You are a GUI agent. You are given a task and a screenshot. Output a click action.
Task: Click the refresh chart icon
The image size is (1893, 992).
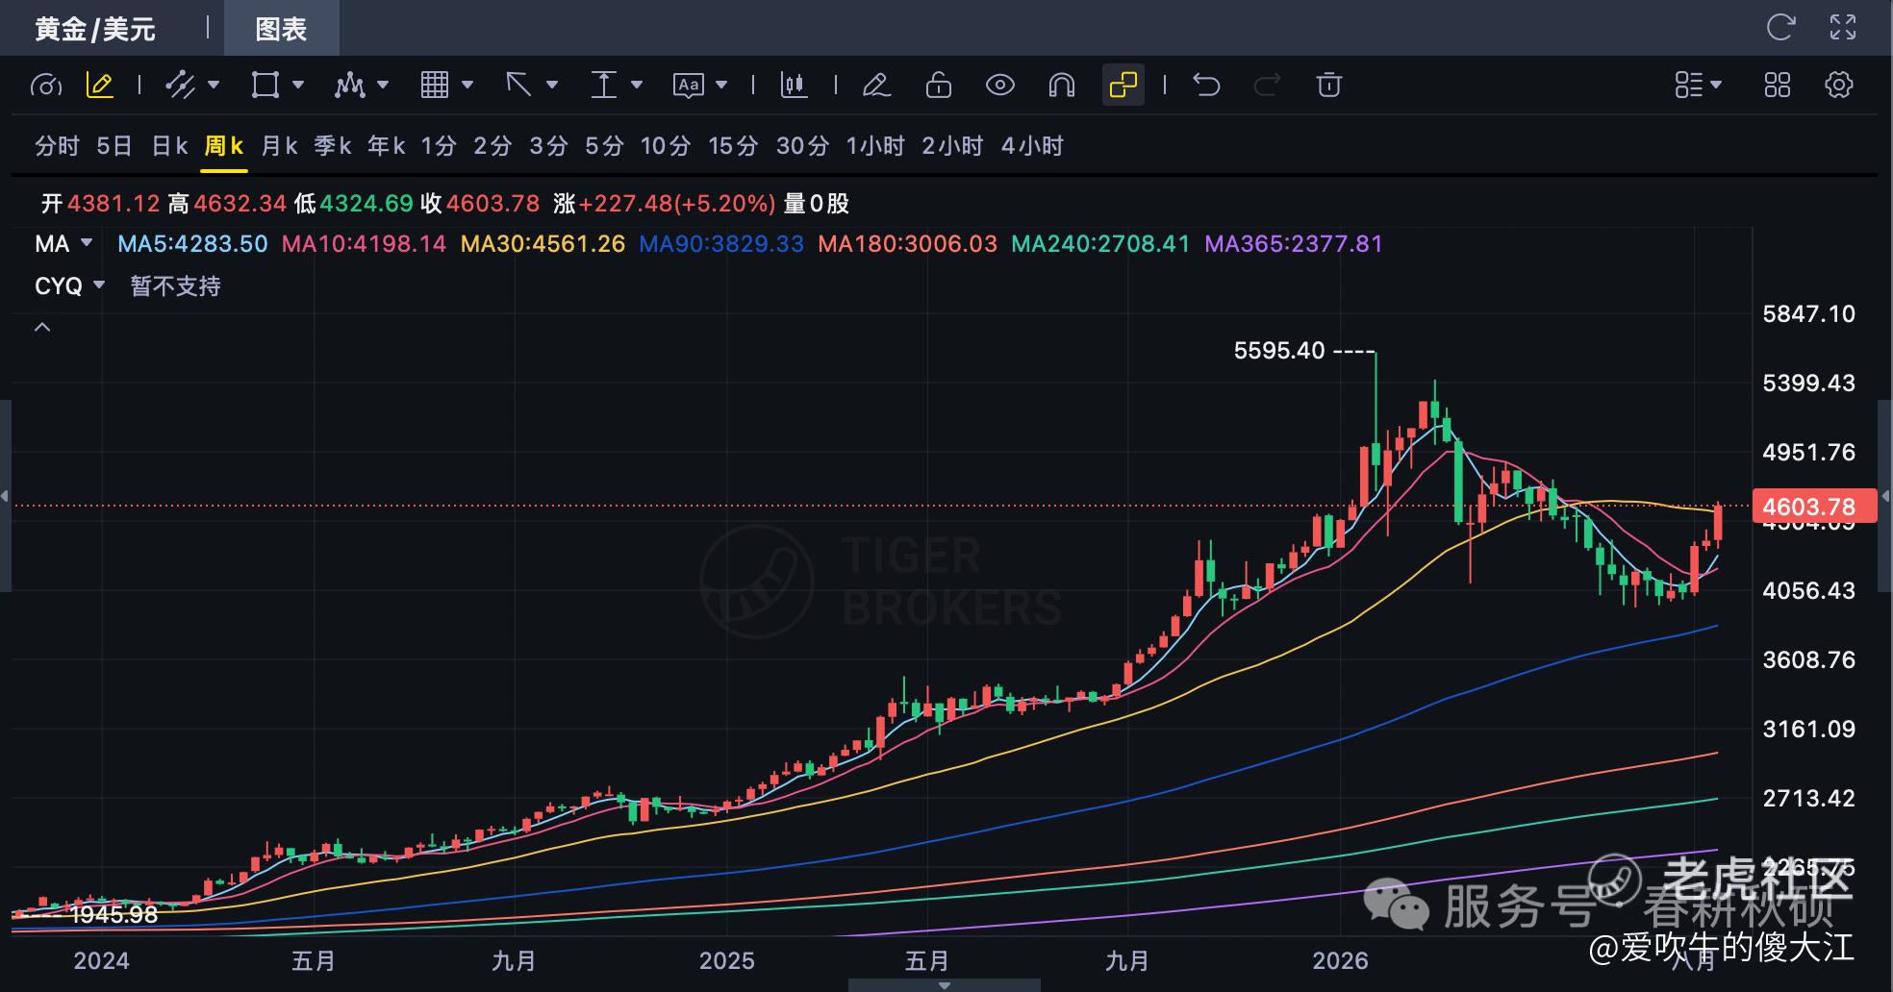[1780, 27]
